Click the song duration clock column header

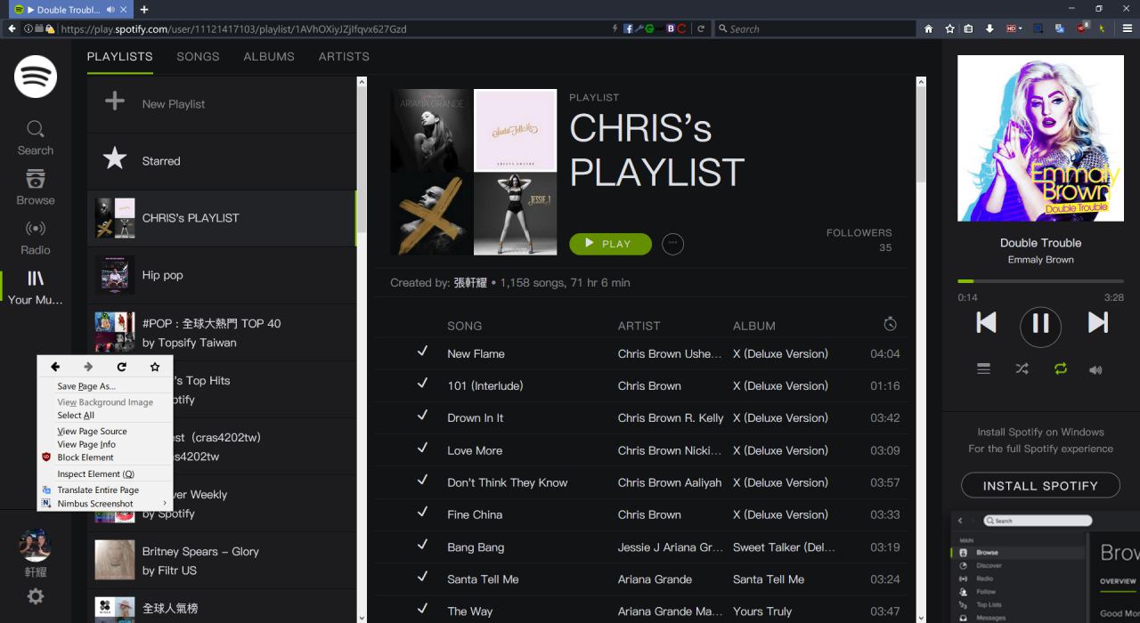890,324
